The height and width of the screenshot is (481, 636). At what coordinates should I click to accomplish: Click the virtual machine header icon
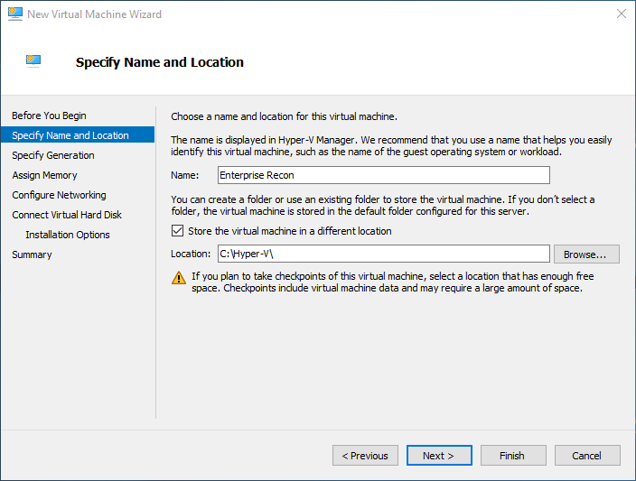click(x=33, y=61)
